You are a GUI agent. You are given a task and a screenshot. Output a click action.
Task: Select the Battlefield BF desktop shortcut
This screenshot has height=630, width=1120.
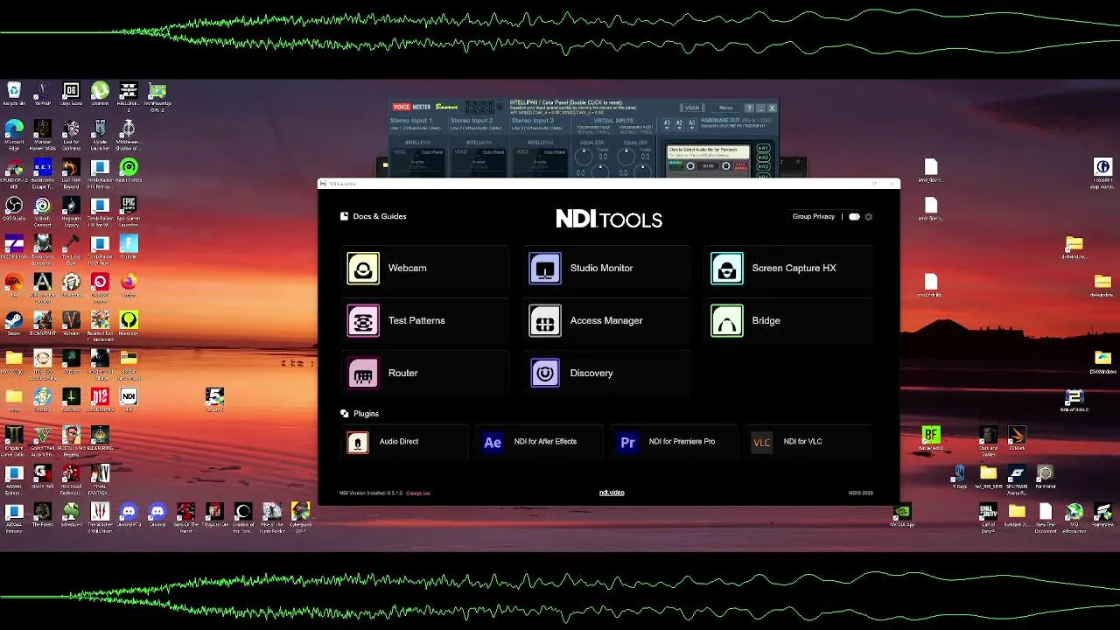[x=930, y=439]
